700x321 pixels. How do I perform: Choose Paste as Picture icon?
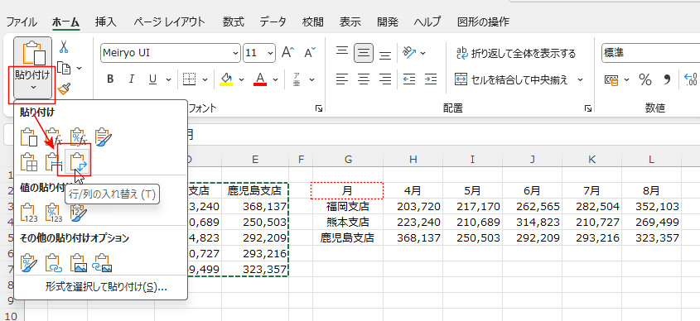[x=78, y=263]
